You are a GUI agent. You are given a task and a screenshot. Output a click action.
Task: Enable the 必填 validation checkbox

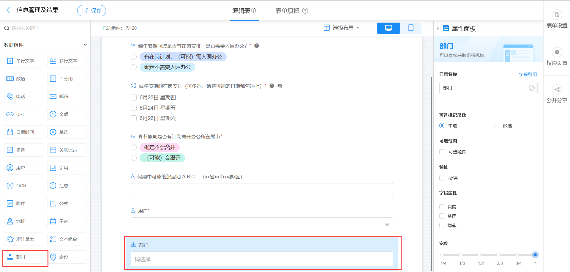442,177
